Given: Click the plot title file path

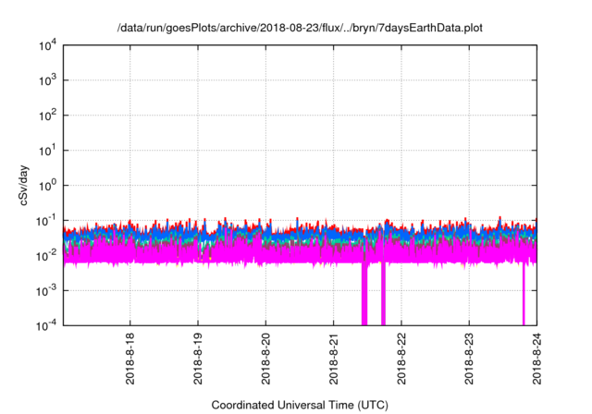Looking at the screenshot, I should coord(300,28).
